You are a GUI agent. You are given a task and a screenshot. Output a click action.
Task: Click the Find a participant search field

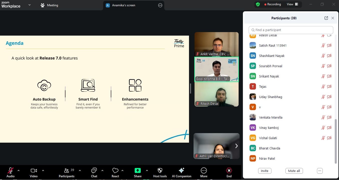coord(291,30)
